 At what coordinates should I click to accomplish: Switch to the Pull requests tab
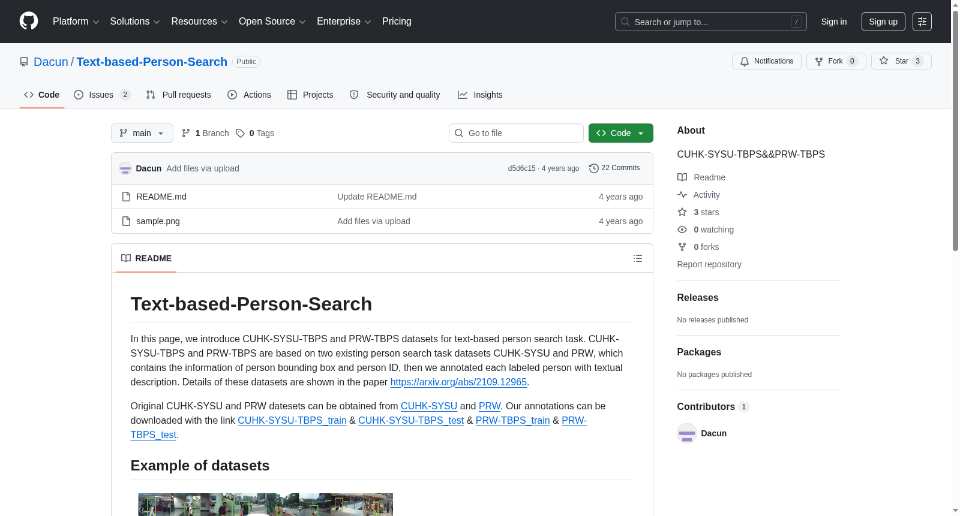[179, 95]
